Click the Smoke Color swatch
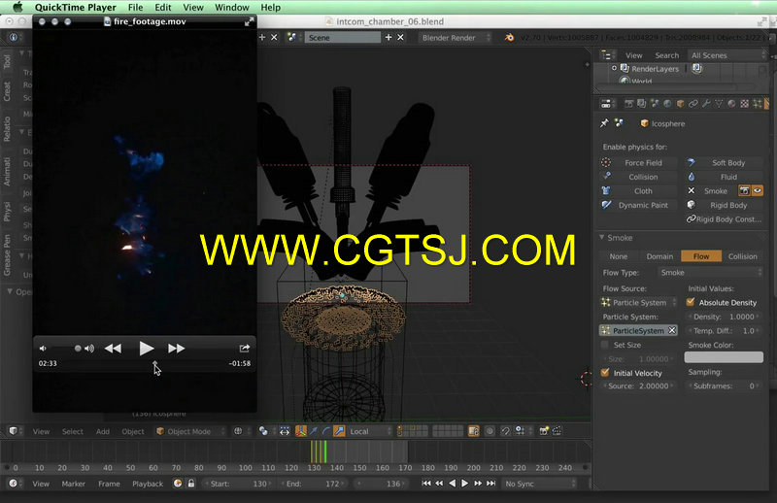The width and height of the screenshot is (777, 503). [724, 357]
